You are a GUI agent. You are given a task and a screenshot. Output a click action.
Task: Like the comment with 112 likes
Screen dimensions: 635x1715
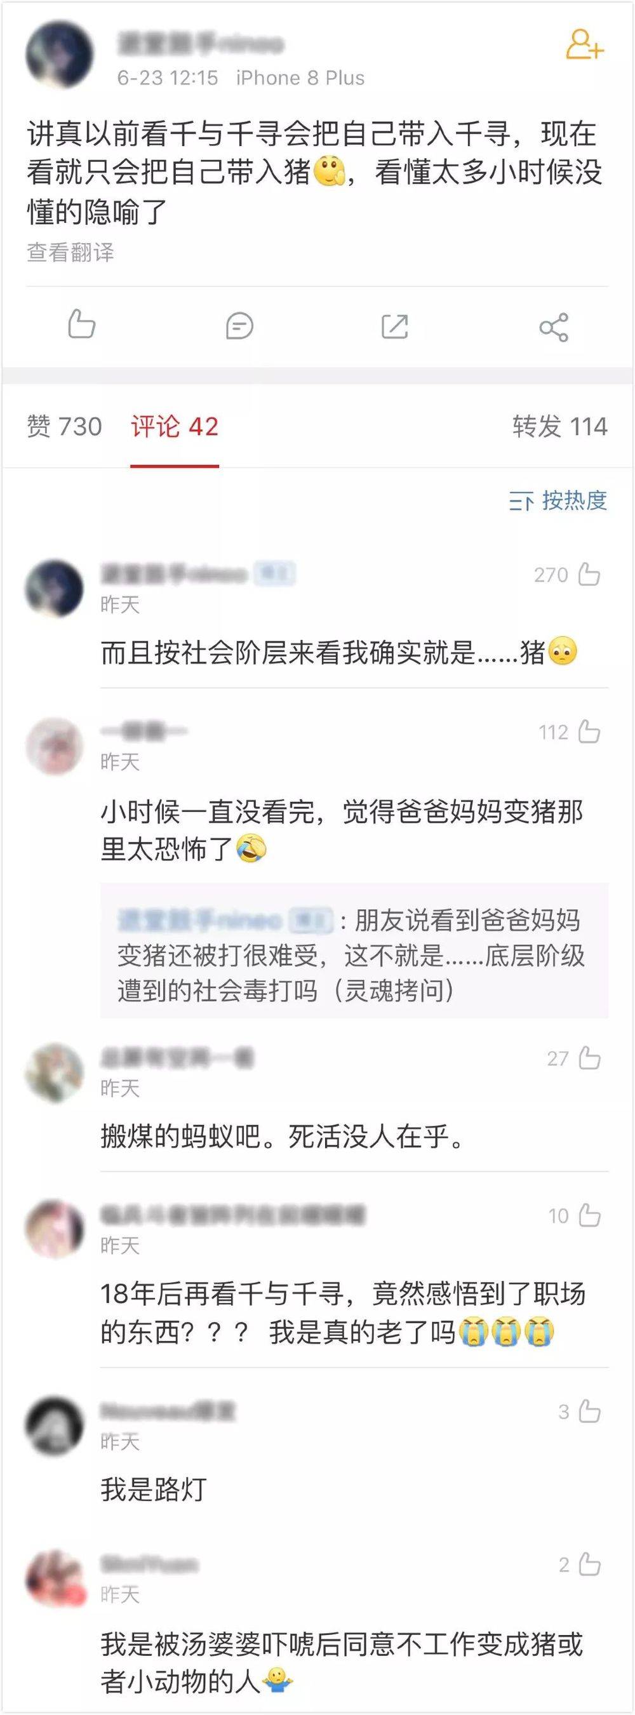[x=589, y=731]
